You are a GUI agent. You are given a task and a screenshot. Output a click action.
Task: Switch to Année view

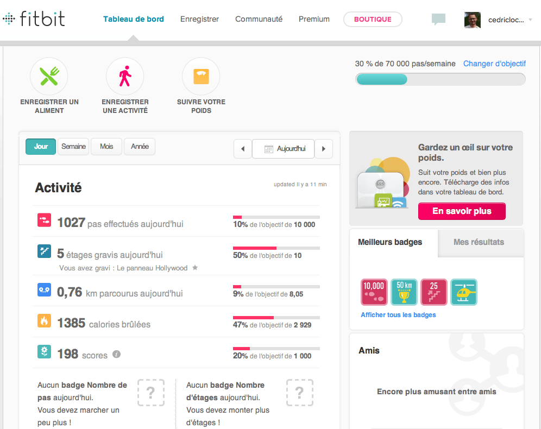pyautogui.click(x=140, y=147)
